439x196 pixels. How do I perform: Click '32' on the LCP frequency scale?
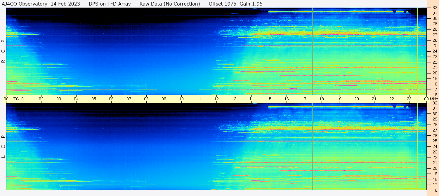click(434, 103)
